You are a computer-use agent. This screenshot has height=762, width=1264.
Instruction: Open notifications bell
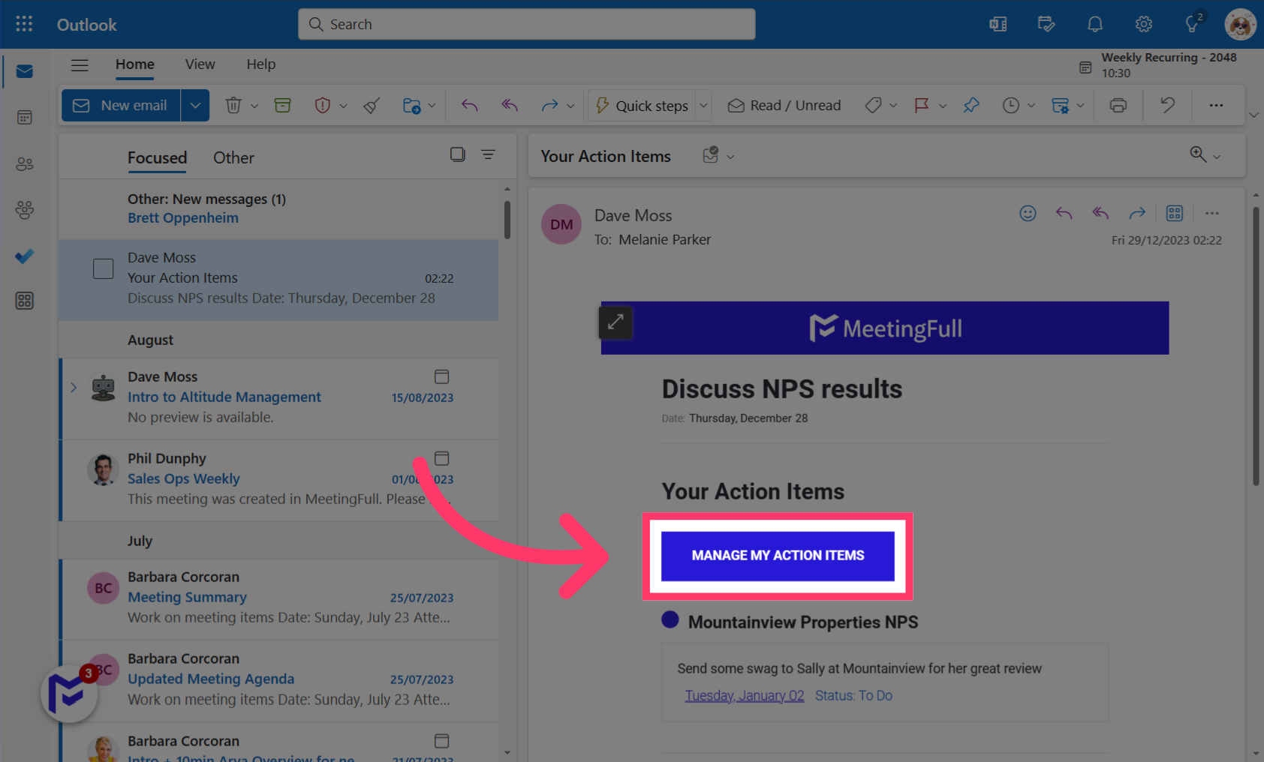coord(1095,24)
